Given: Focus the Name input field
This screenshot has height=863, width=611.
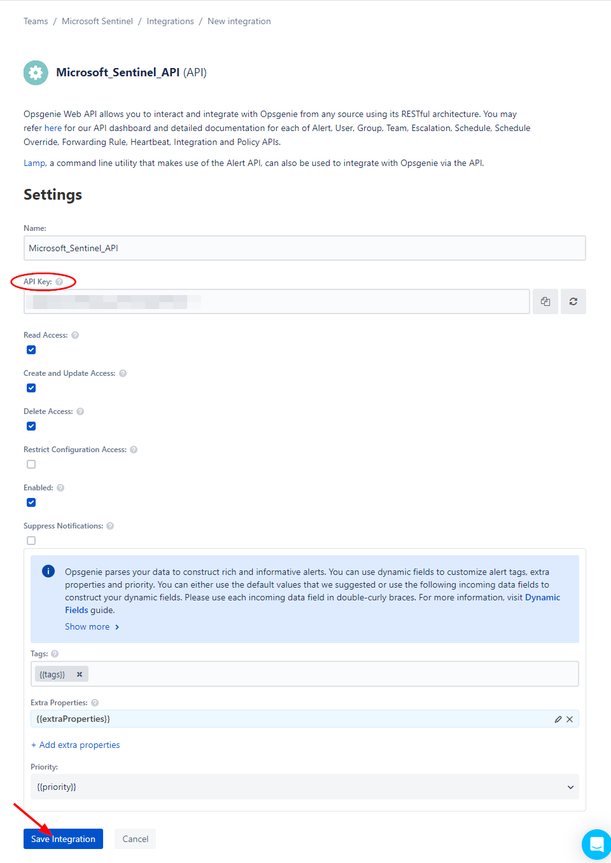Looking at the screenshot, I should pyautogui.click(x=305, y=248).
